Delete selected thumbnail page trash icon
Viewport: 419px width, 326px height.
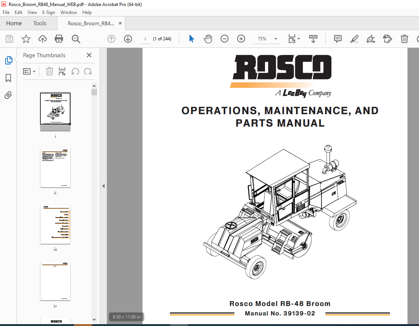(x=49, y=72)
